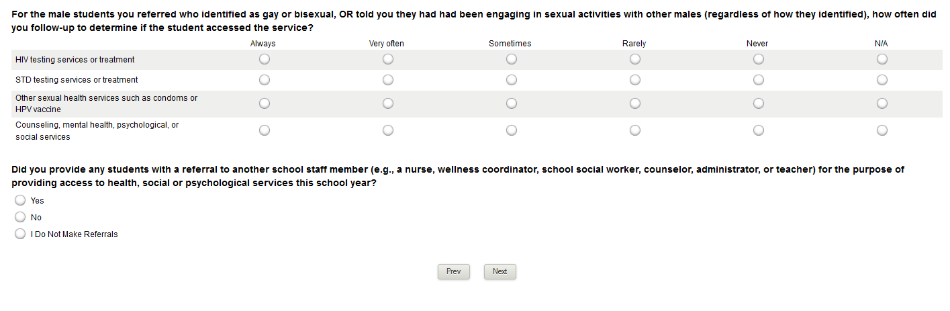Image resolution: width=950 pixels, height=311 pixels.
Task: Choose Sometimes for Counseling, mental health services
Action: (511, 130)
